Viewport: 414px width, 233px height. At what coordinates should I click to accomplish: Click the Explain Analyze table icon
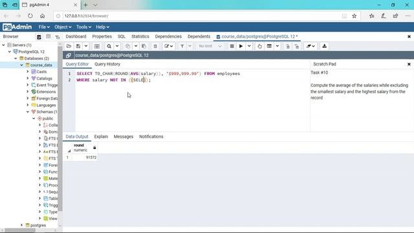[x=269, y=46]
